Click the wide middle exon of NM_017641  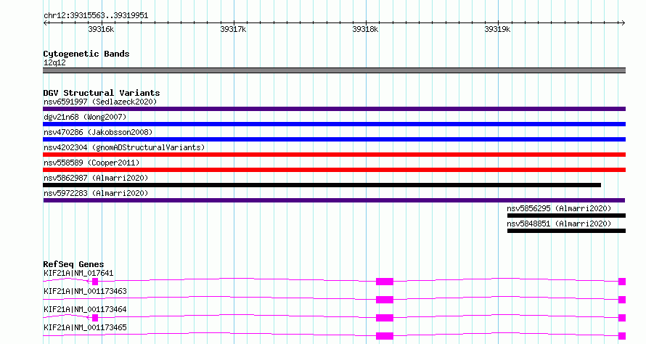385,282
